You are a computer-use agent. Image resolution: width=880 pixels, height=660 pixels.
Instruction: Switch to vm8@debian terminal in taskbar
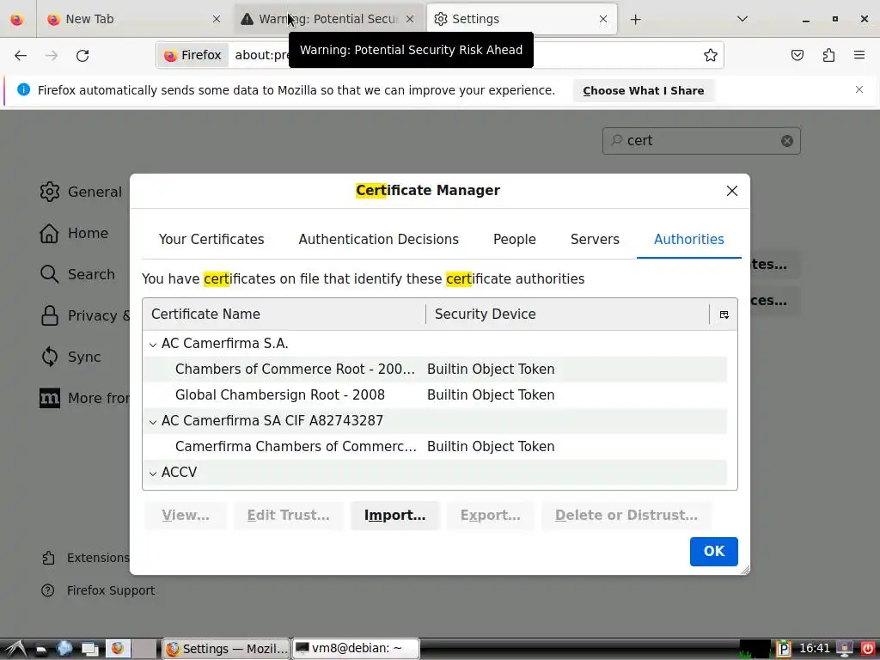(356, 648)
